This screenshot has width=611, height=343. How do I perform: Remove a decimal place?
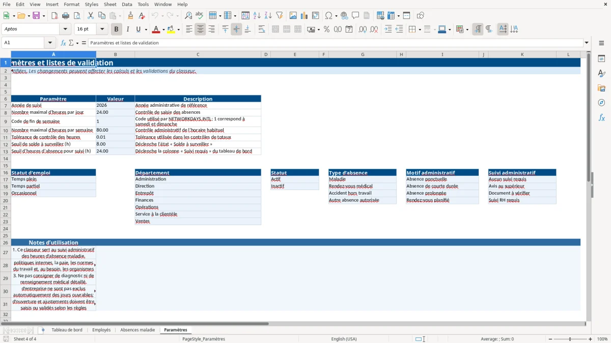tap(374, 29)
